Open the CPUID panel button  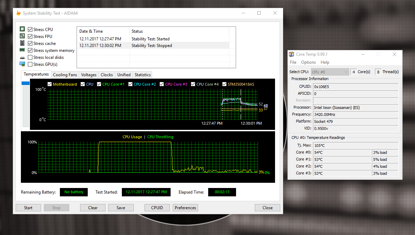[157, 208]
